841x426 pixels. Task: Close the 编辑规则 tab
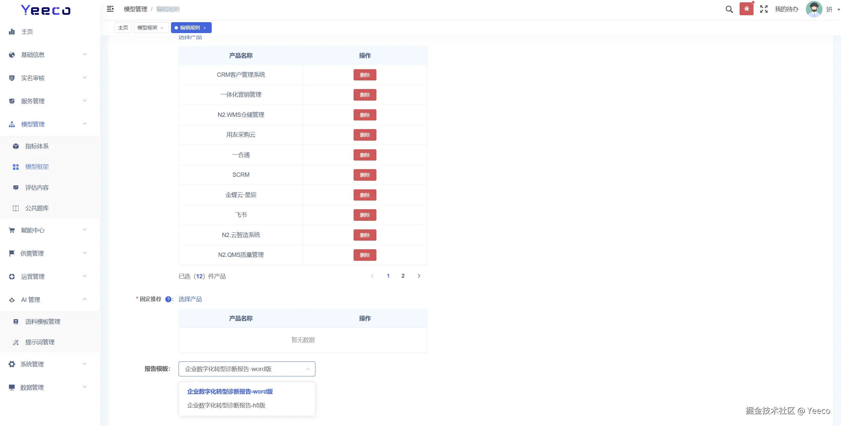coord(205,28)
